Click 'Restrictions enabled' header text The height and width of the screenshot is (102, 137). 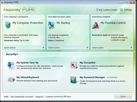click(x=101, y=17)
